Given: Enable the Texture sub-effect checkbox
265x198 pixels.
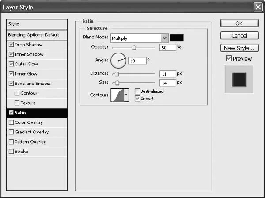Looking at the screenshot, I should tap(17, 103).
